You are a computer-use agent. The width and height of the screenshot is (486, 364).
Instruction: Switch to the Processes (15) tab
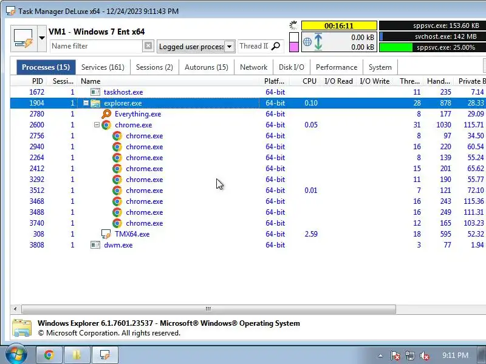click(x=46, y=67)
